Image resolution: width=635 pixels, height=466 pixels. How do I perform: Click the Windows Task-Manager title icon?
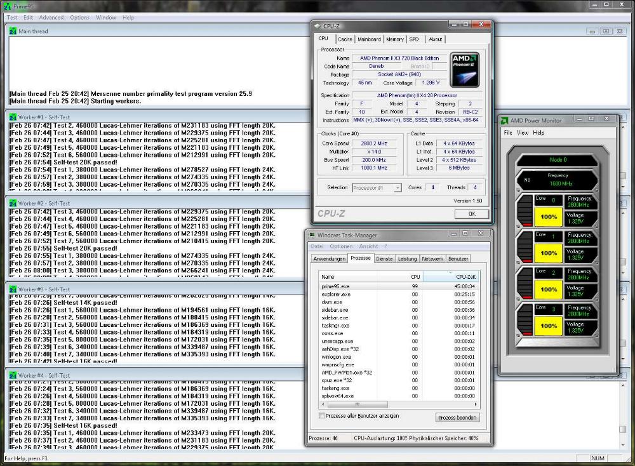click(x=312, y=235)
